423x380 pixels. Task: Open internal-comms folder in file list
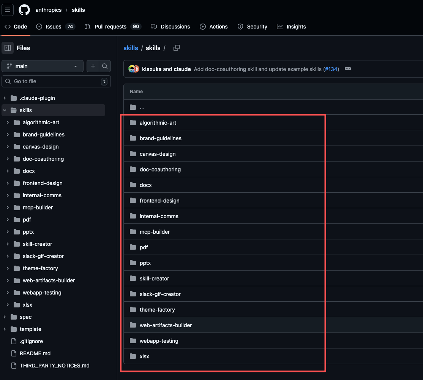159,216
